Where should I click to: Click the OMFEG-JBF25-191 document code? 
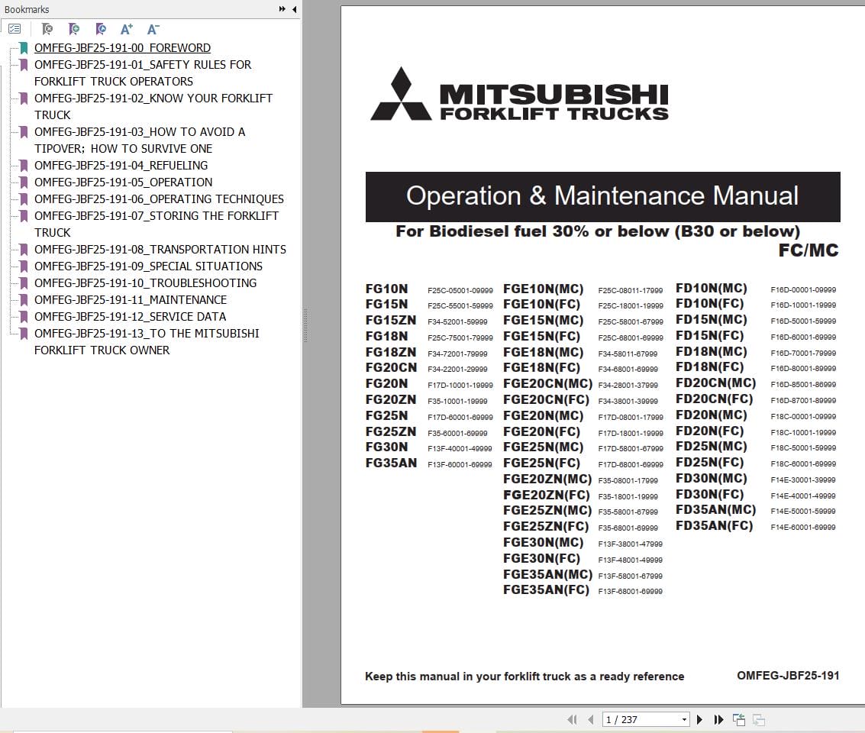(x=788, y=676)
